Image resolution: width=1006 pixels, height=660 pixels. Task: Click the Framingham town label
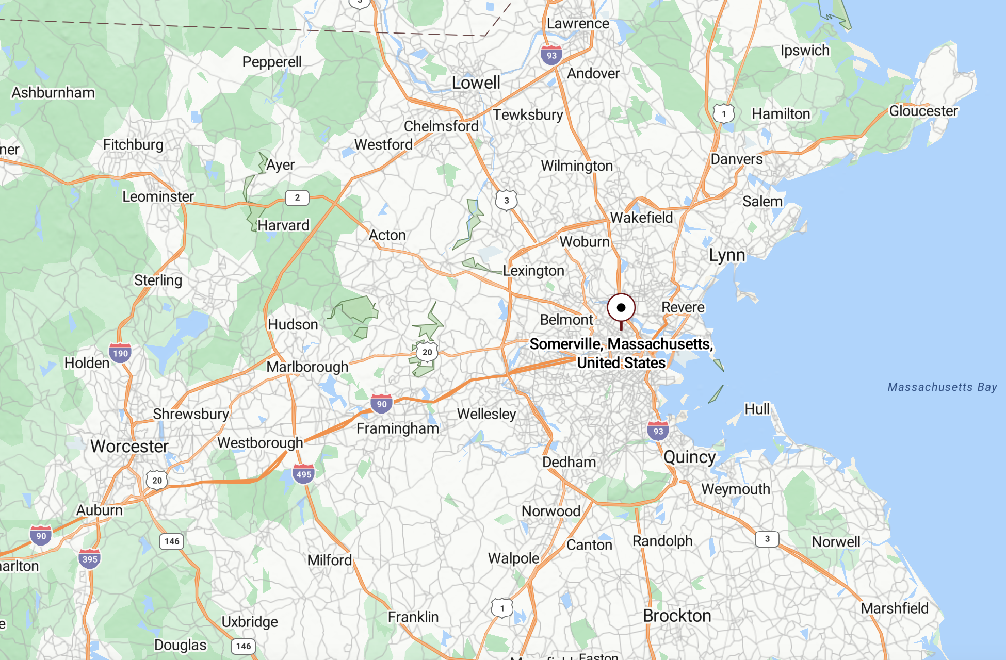pyautogui.click(x=398, y=428)
